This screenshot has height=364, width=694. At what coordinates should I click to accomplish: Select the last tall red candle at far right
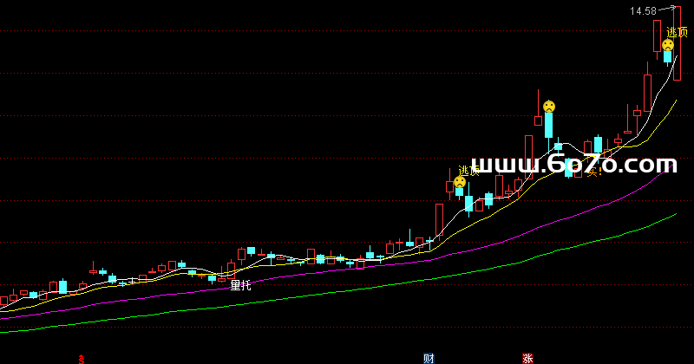pos(677,43)
